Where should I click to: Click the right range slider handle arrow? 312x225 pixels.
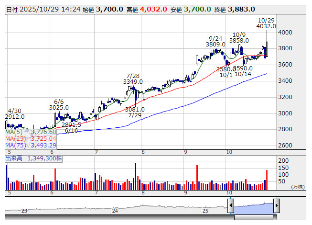coord(277,205)
